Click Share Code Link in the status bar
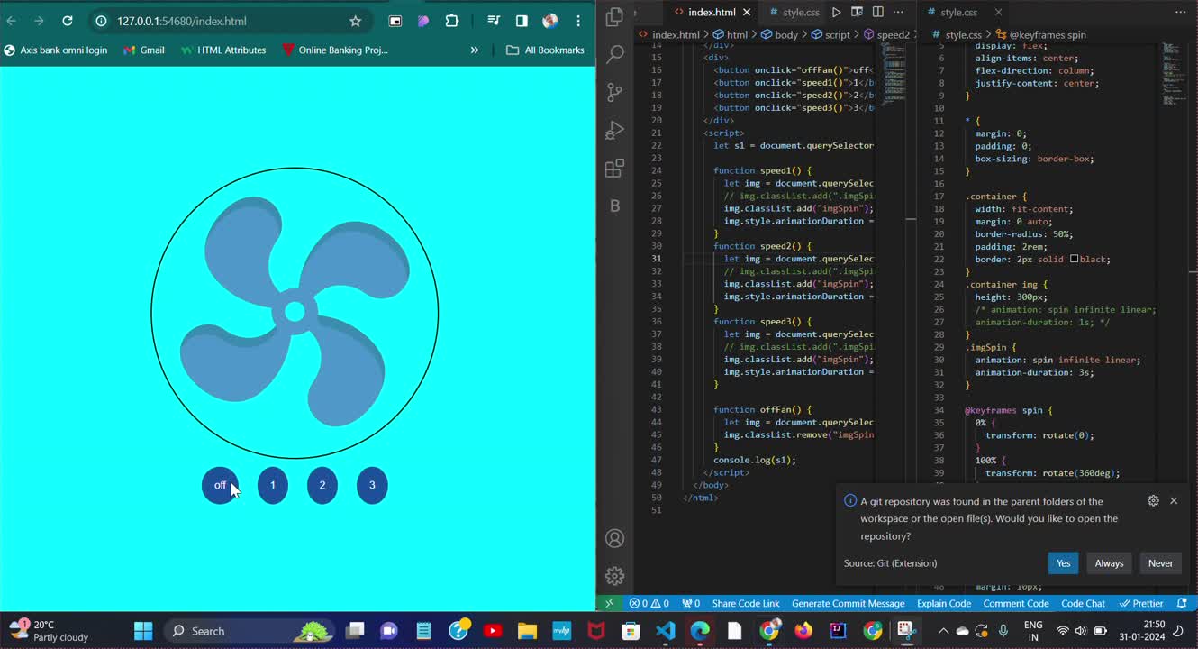 click(746, 603)
